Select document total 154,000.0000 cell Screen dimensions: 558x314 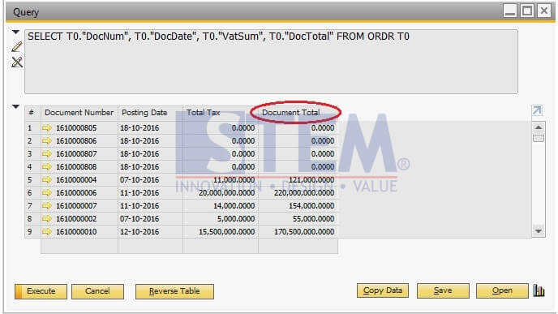pos(298,206)
